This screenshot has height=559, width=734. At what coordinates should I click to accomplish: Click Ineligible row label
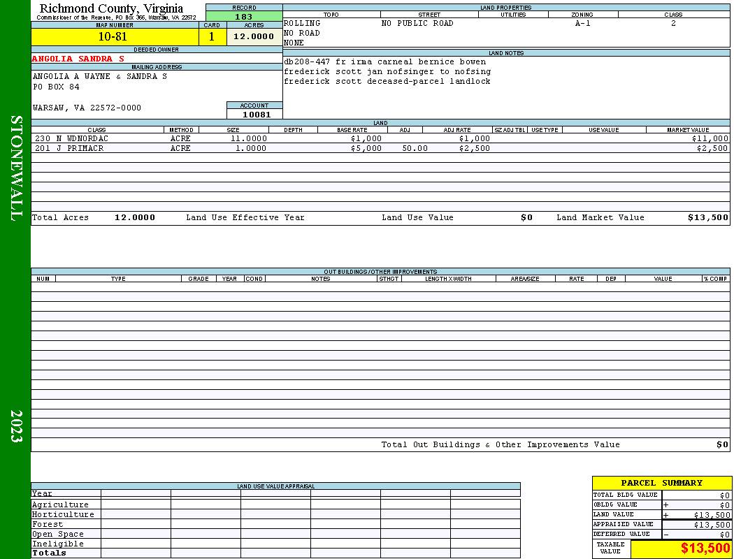point(57,544)
